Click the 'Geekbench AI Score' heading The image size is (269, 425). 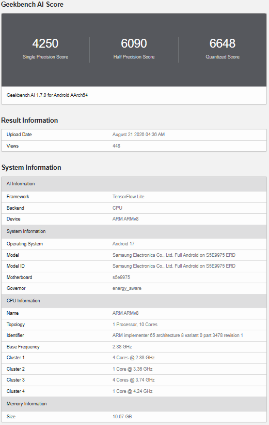(33, 4)
